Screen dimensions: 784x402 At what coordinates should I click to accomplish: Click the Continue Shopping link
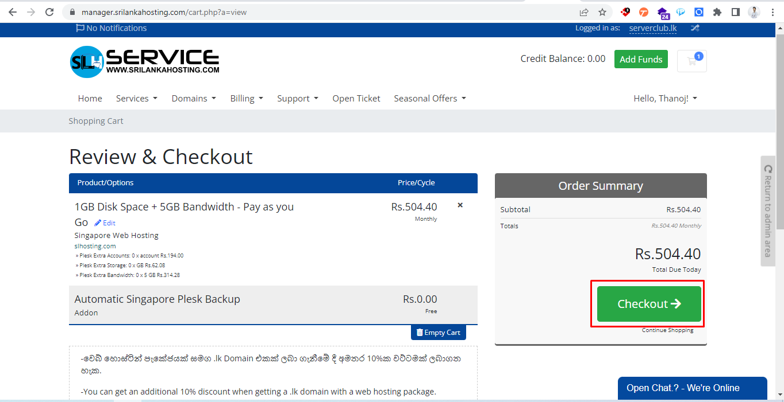[667, 330]
